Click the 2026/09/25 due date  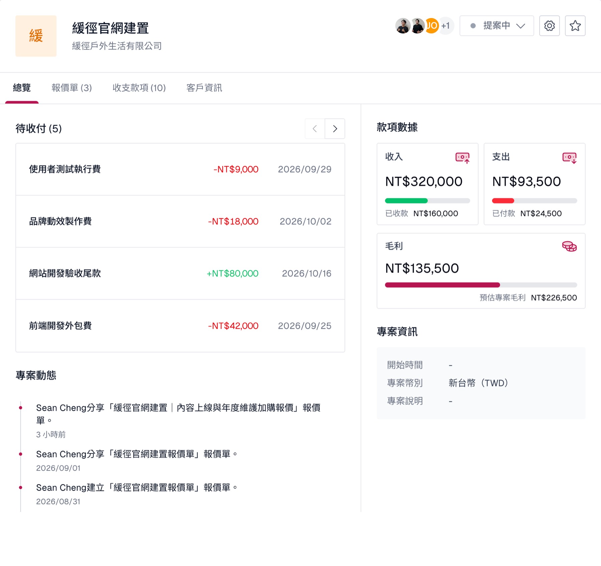click(x=305, y=326)
